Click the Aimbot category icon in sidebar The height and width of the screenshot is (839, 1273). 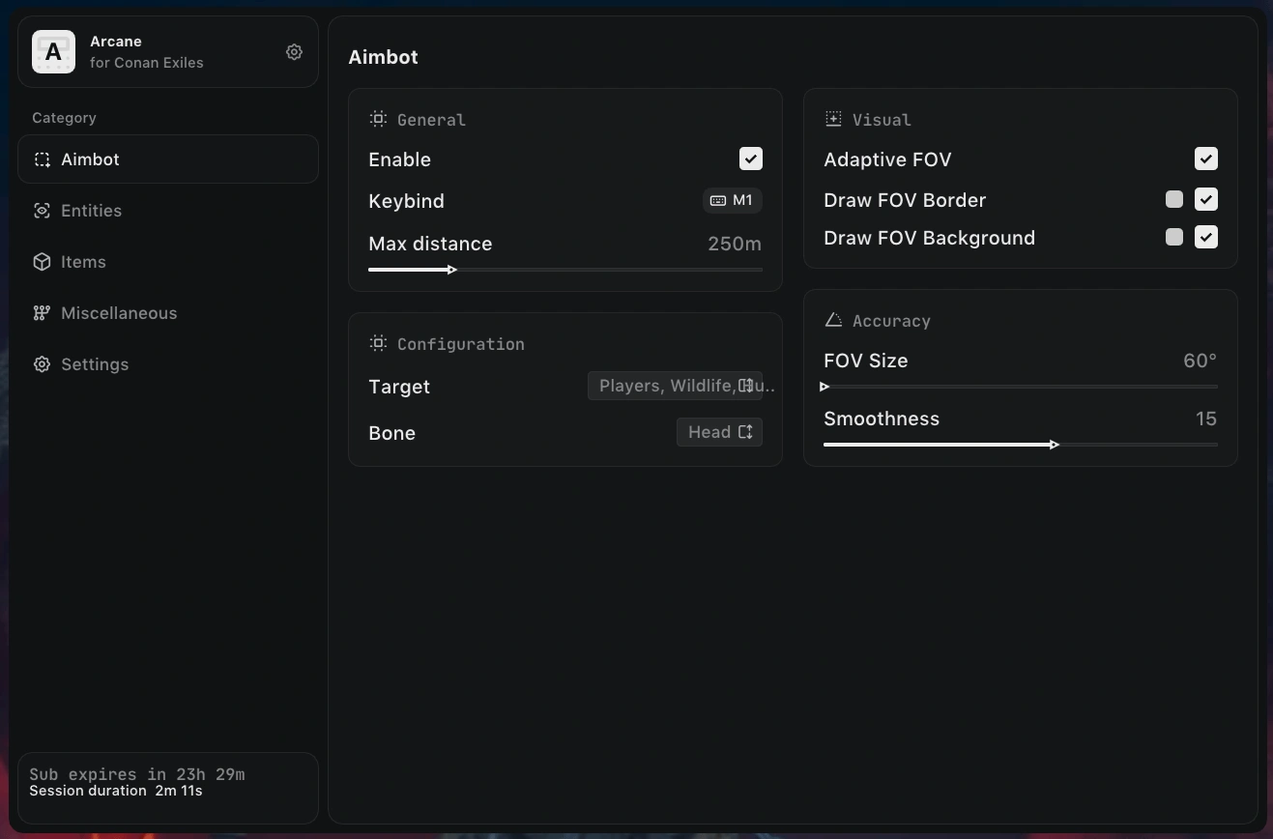point(42,159)
